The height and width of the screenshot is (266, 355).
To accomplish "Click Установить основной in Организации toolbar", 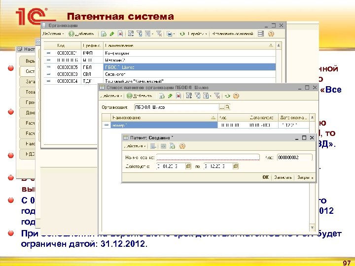I will pyautogui.click(x=233, y=34).
